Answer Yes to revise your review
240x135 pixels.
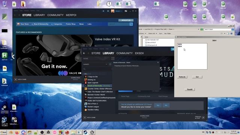158,105
